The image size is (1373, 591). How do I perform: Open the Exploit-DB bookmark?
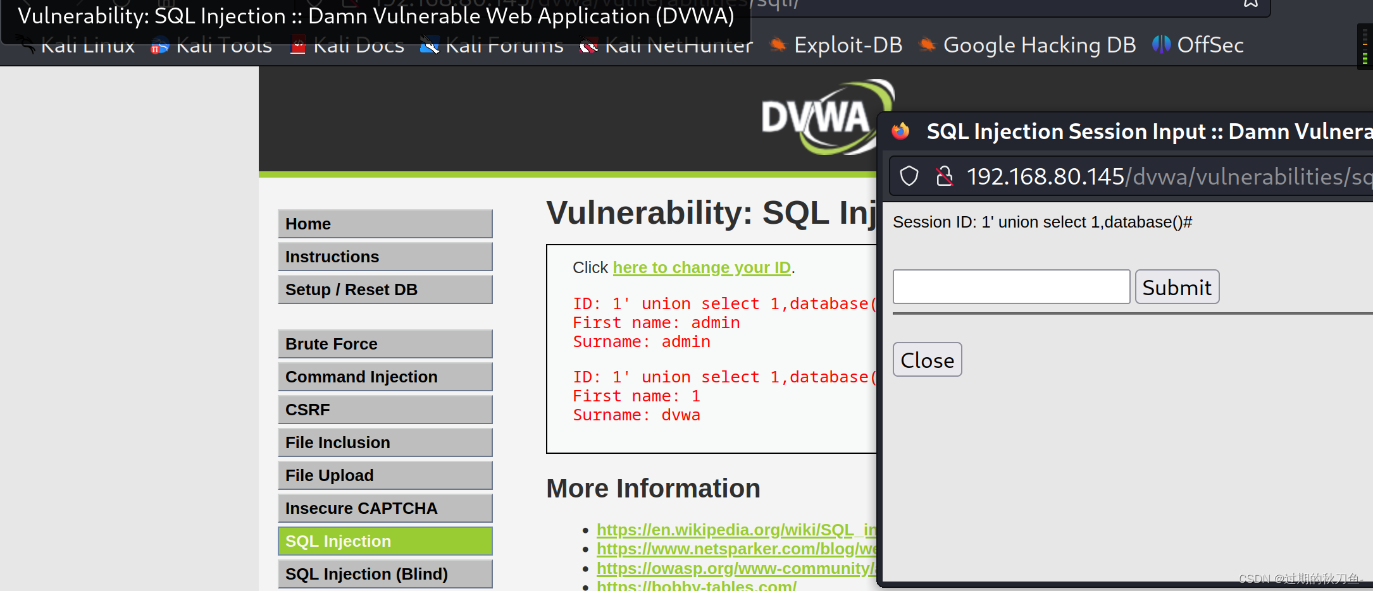click(x=835, y=46)
